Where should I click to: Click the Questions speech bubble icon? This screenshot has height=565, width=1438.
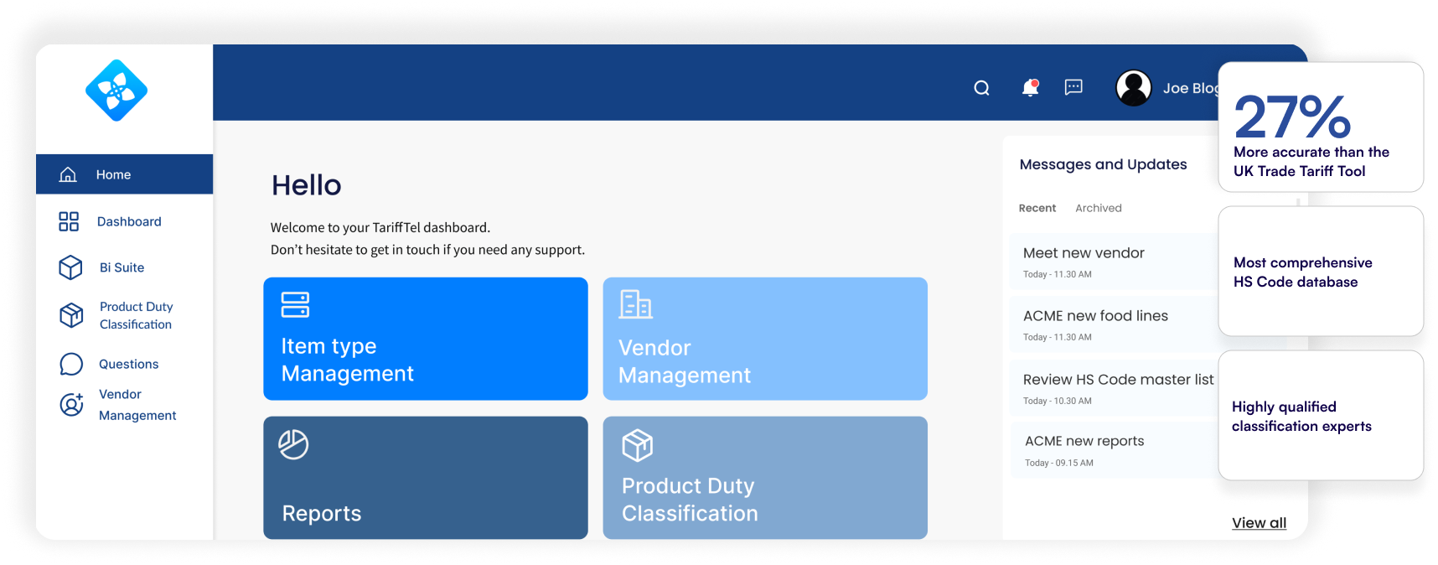click(x=71, y=364)
